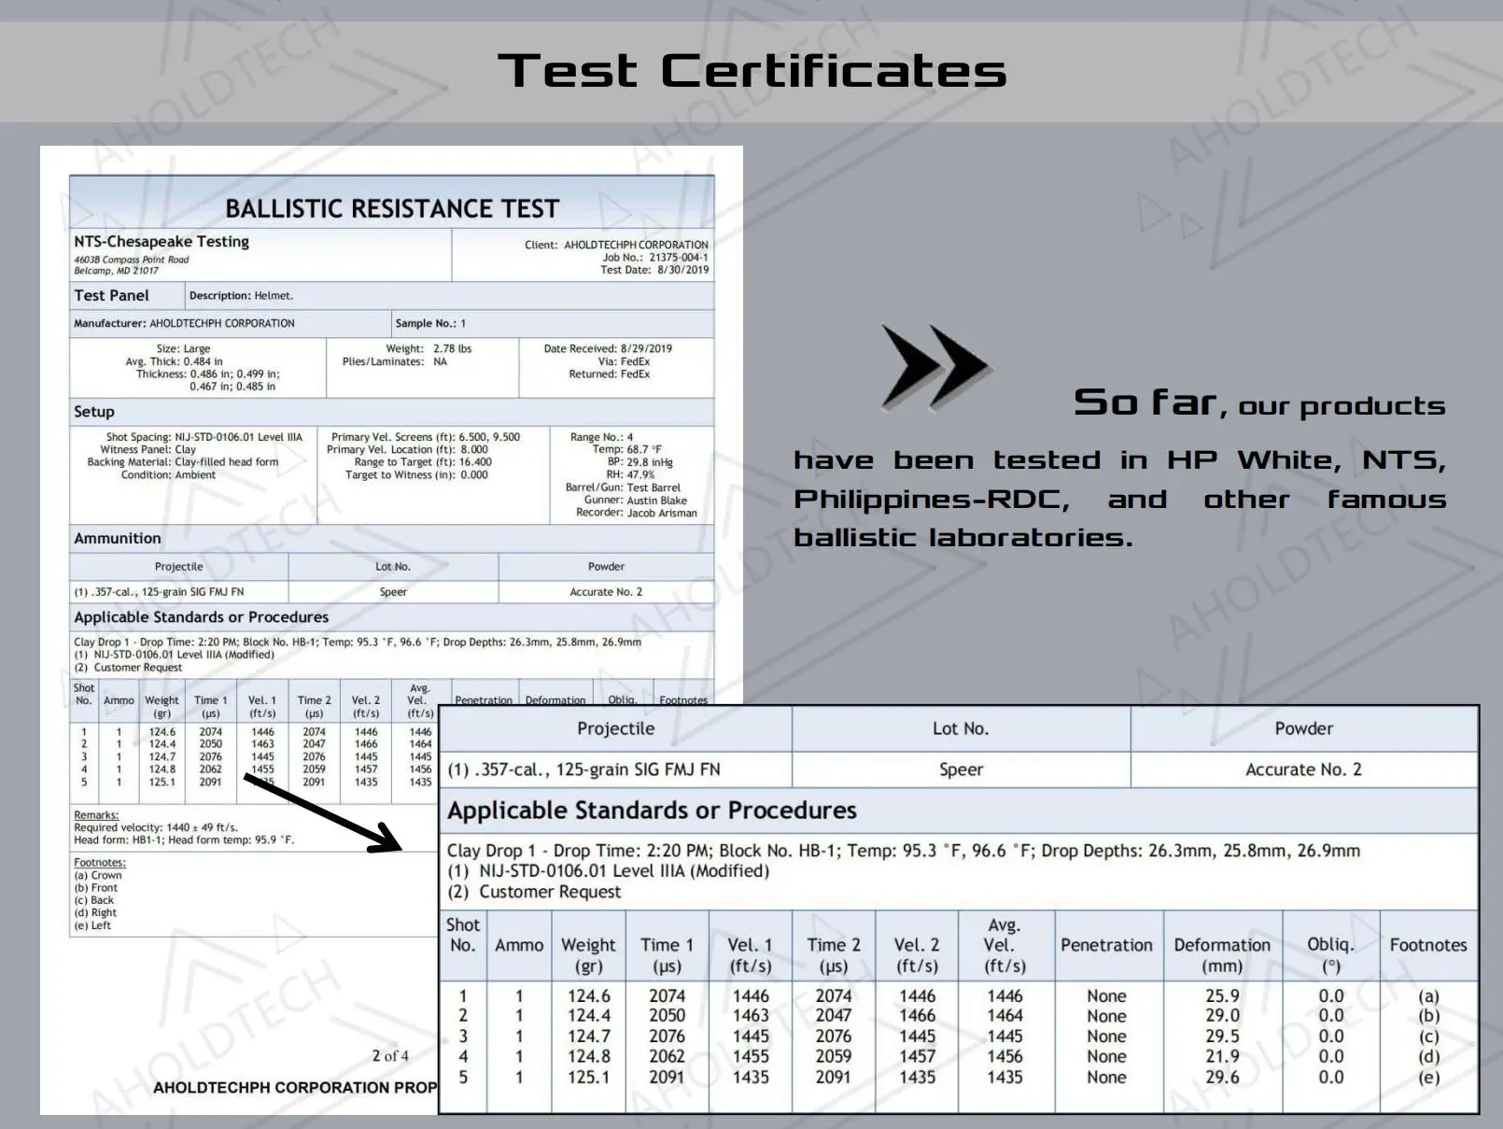Click the underlined "Remarks:" label

click(x=97, y=815)
